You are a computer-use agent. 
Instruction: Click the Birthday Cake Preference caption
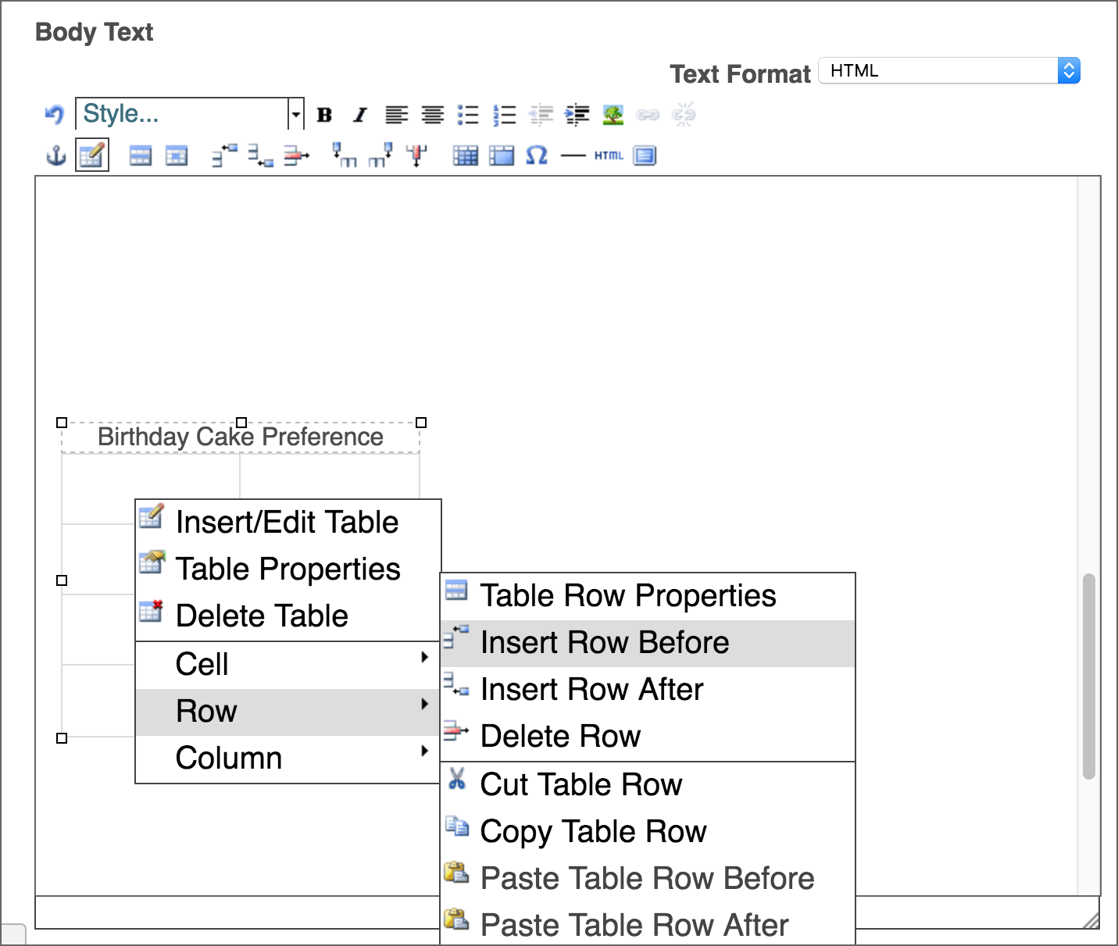pyautogui.click(x=241, y=437)
